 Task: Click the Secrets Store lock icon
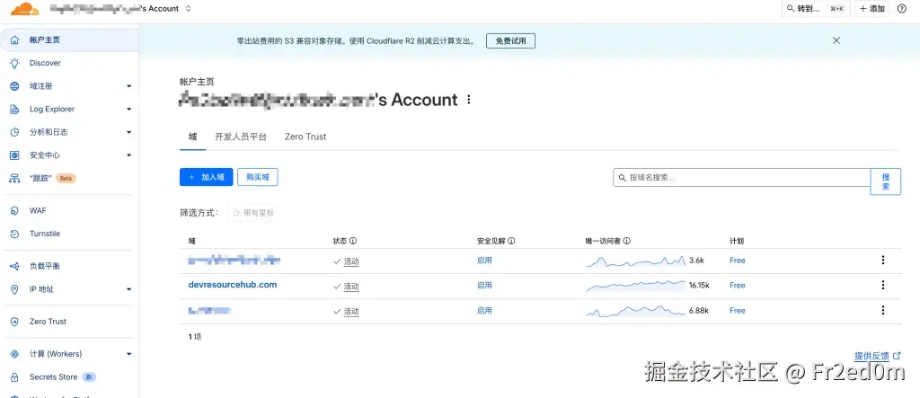coord(14,376)
